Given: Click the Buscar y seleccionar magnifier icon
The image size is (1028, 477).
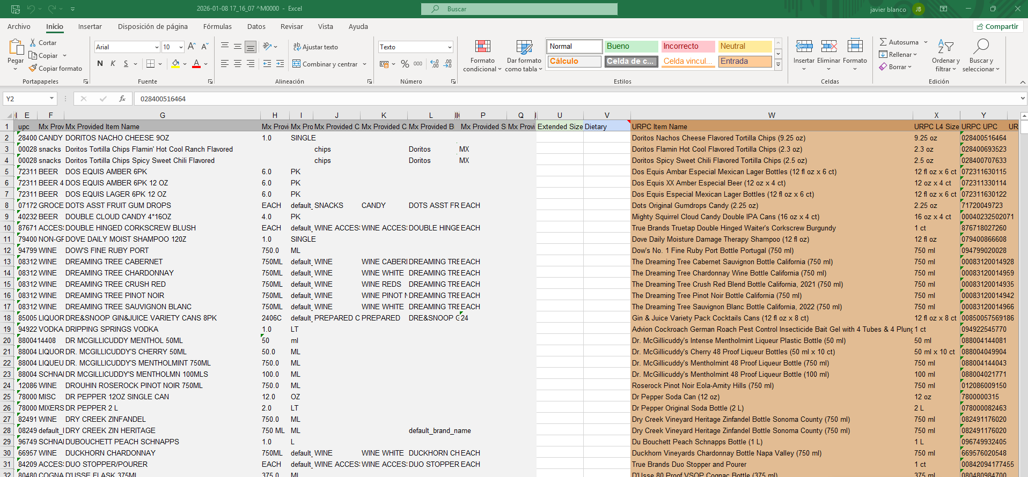Looking at the screenshot, I should click(981, 46).
